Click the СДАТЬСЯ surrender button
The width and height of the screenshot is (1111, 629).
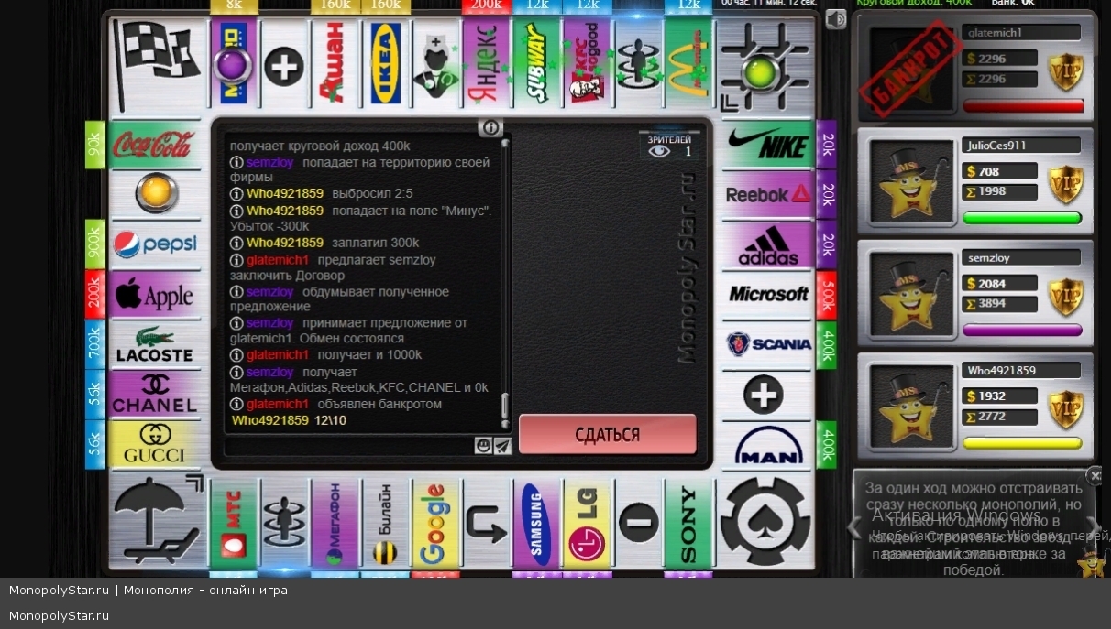[x=608, y=434]
